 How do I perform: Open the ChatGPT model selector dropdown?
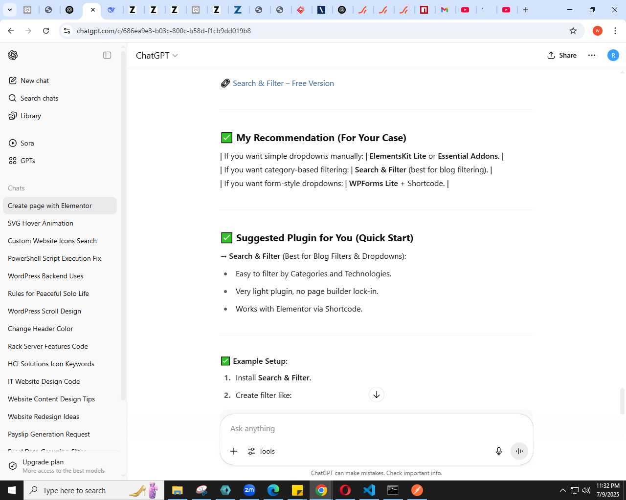[156, 56]
